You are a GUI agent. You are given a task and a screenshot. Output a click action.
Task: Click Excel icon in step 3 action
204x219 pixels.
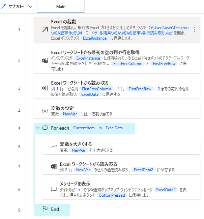tap(45, 88)
